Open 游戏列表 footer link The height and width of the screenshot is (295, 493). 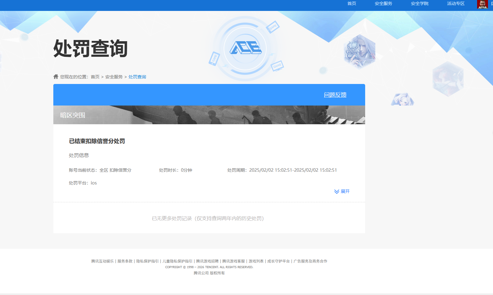256,261
